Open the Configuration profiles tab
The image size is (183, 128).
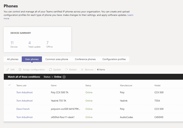(x=114, y=59)
